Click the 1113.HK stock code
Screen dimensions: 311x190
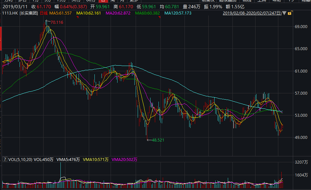point(9,14)
